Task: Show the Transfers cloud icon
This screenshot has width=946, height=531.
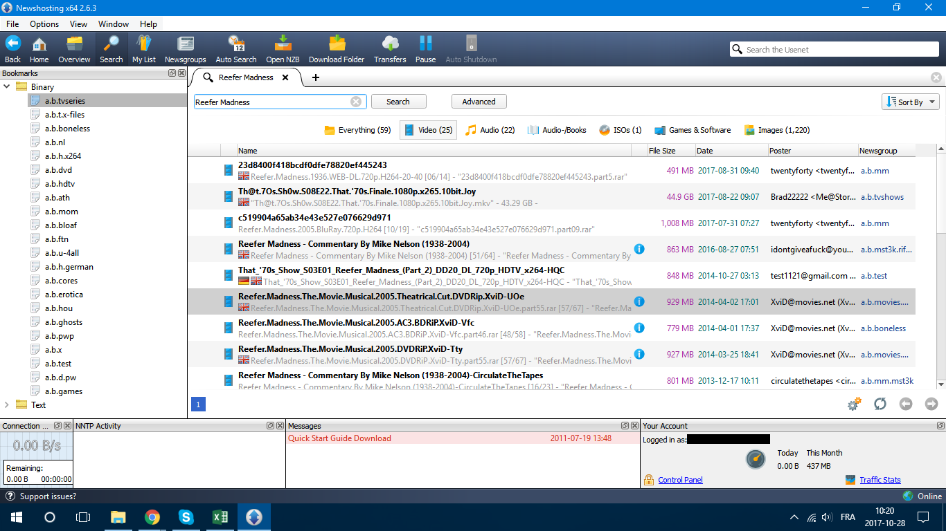Action: [x=390, y=49]
